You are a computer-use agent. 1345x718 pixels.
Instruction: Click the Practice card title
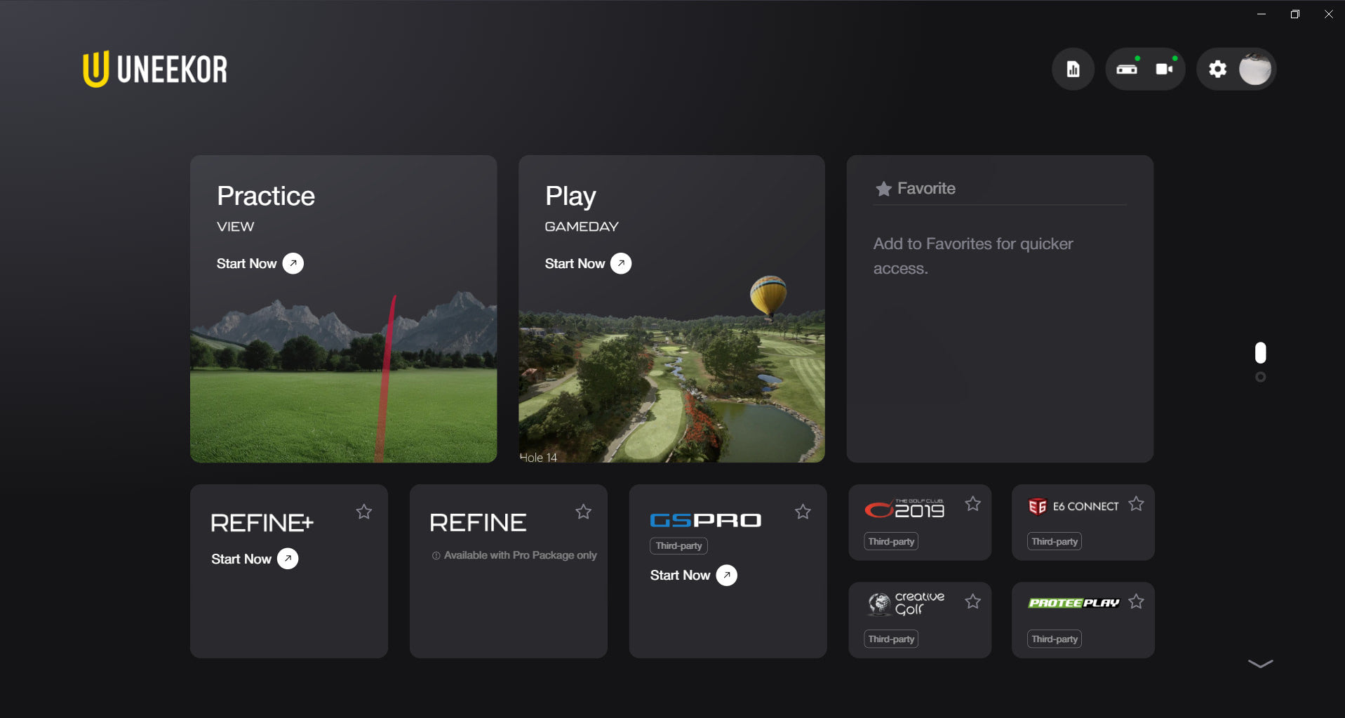point(266,196)
